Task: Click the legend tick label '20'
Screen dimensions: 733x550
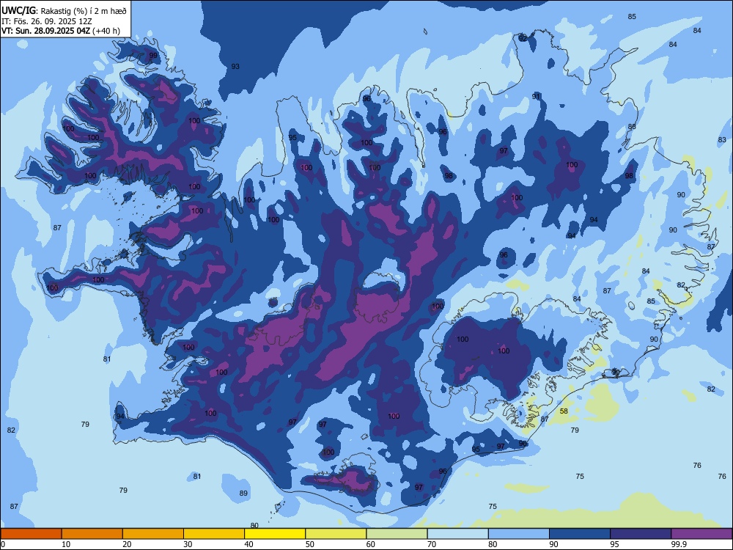Action: click(127, 544)
